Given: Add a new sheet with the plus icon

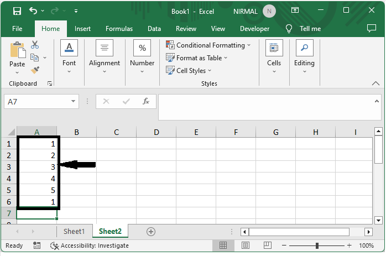Looking at the screenshot, I should click(x=151, y=232).
